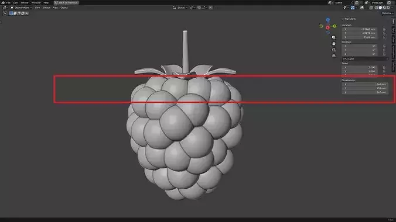Choose the intersect selection mode icon

pyautogui.click(x=27, y=13)
